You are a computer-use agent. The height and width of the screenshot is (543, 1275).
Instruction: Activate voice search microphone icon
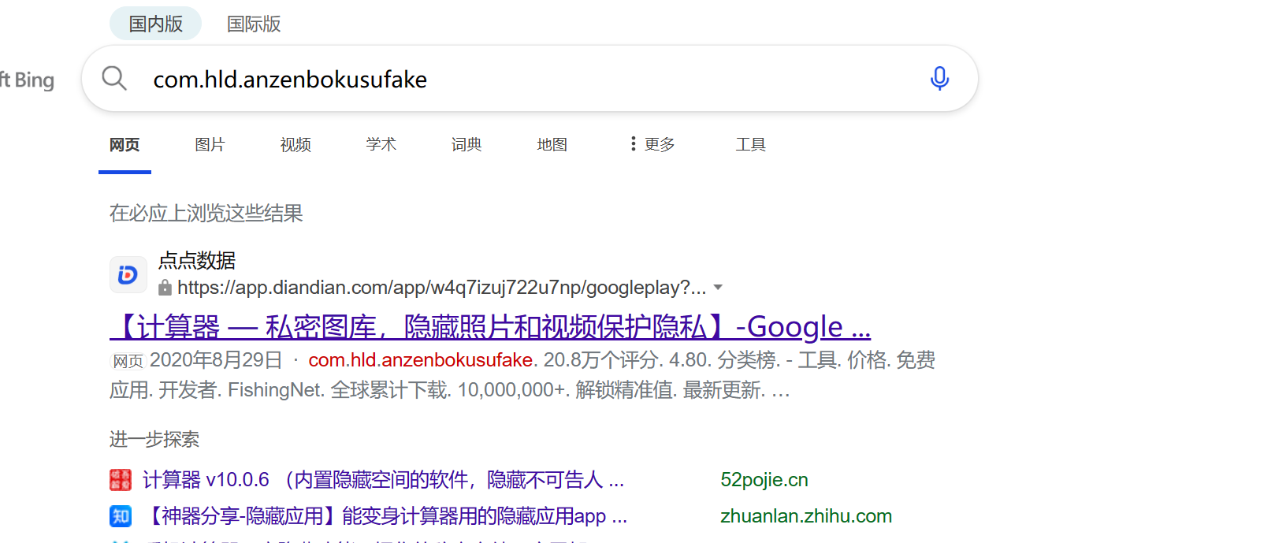tap(939, 78)
